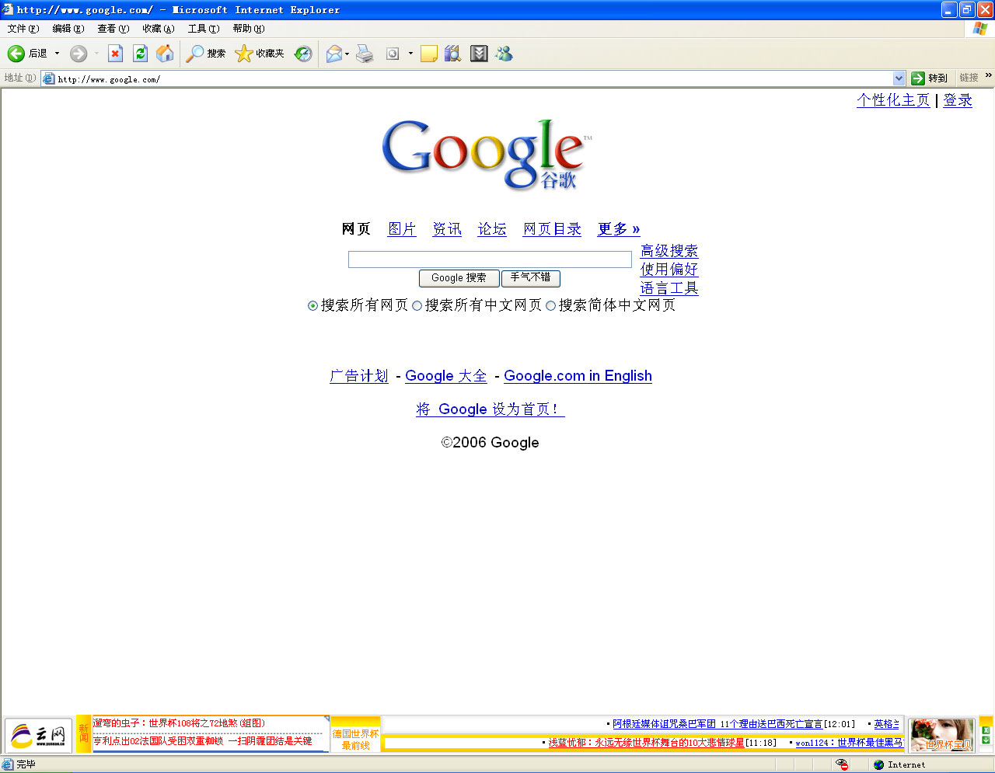Select the 搜索所有中文网页 radio button
Screen dimensions: 995x773
(x=417, y=306)
